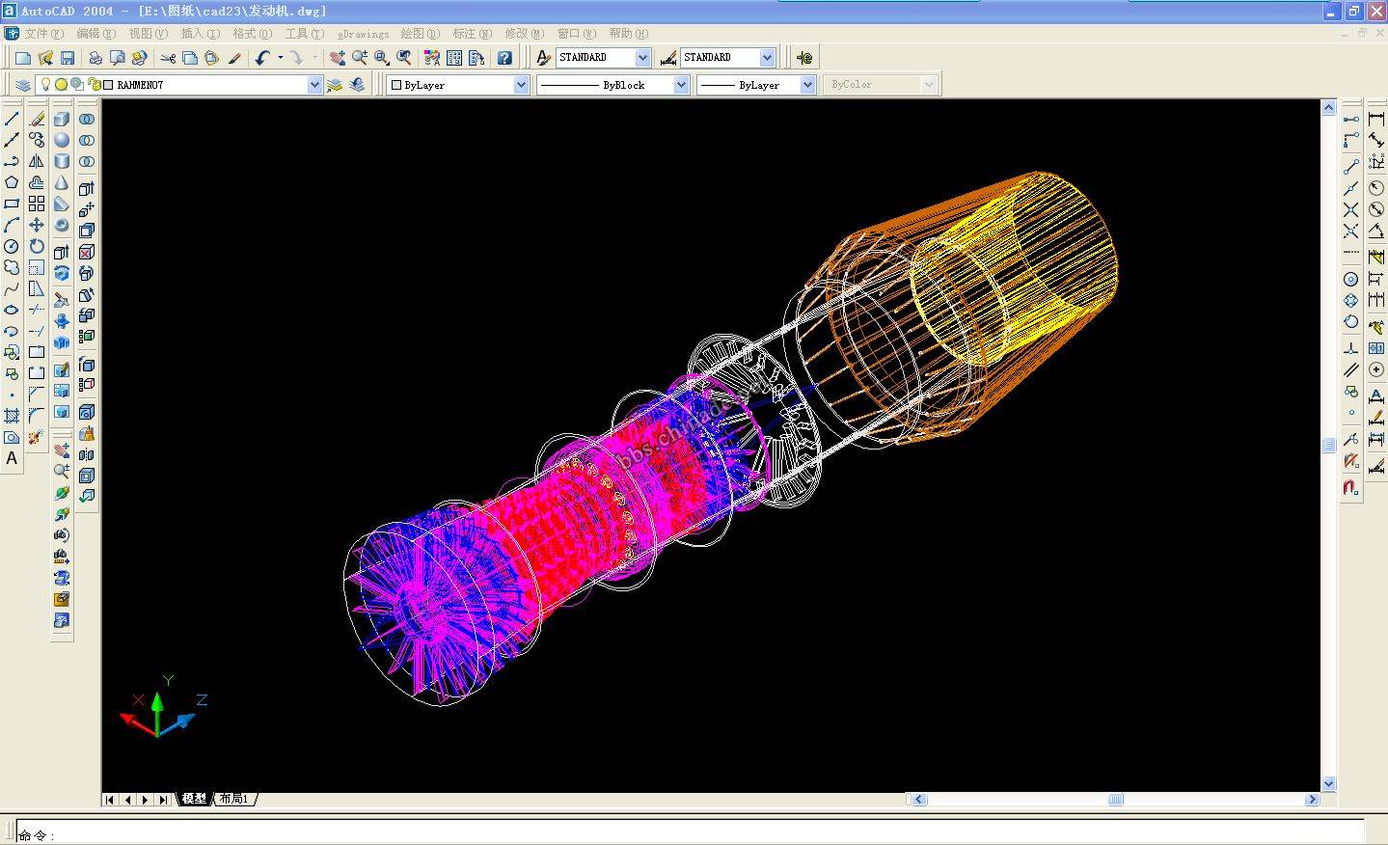Screen dimensions: 1388x845
Task: Toggle the layer lock padlock icon
Action: 94,85
